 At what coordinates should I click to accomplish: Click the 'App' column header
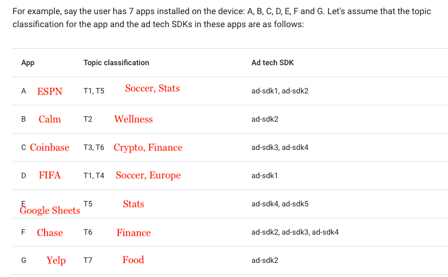(28, 62)
